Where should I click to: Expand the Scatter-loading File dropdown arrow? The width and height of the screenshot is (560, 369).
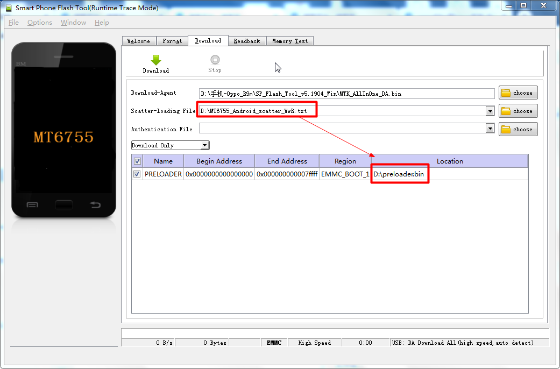click(x=490, y=111)
